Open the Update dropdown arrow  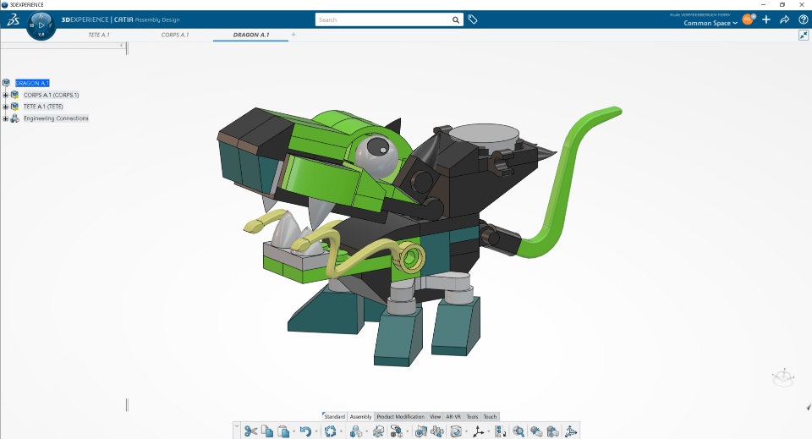click(341, 431)
